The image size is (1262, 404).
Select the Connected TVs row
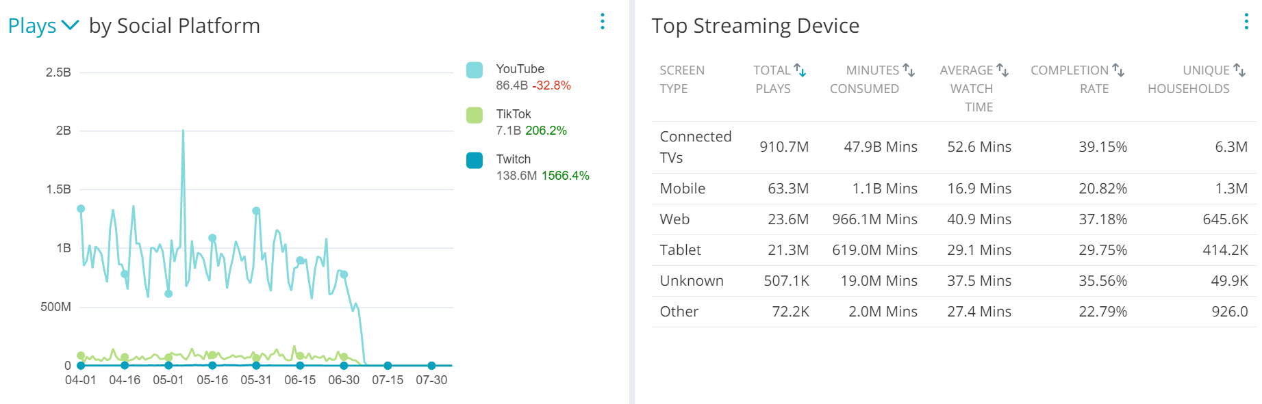(x=954, y=147)
